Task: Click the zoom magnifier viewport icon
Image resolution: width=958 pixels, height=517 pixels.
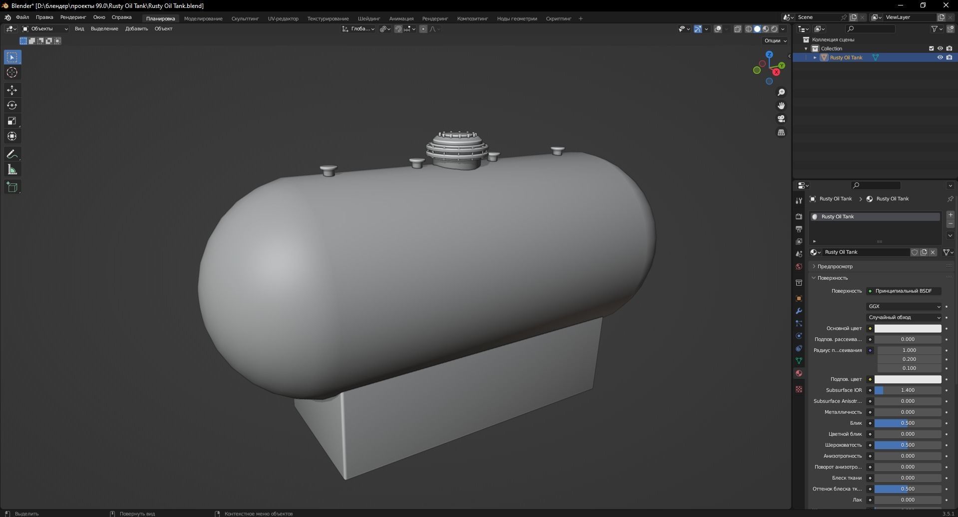Action: point(781,92)
